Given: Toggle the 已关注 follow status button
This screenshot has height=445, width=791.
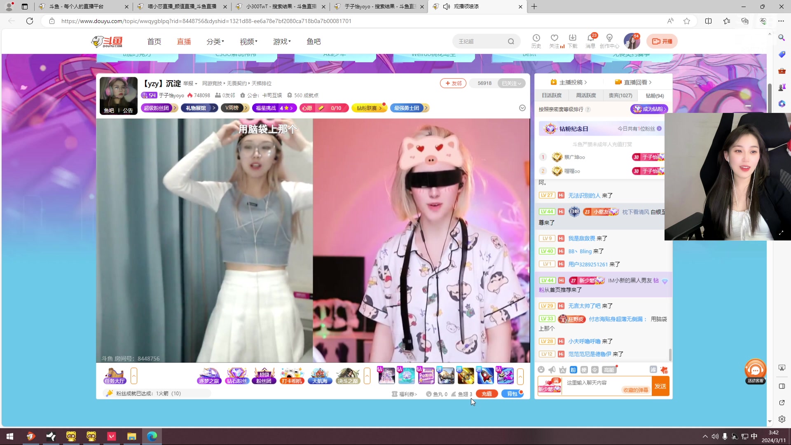Looking at the screenshot, I should pos(511,83).
